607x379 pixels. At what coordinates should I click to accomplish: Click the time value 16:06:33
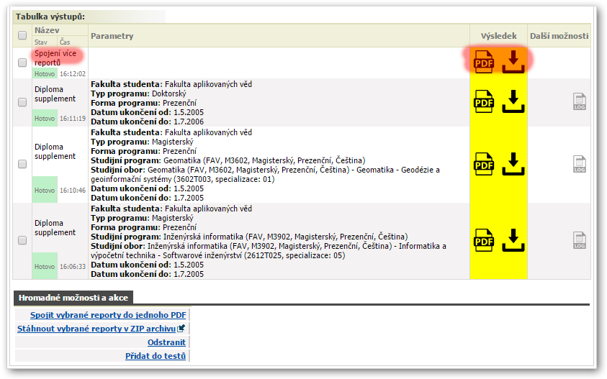click(73, 267)
